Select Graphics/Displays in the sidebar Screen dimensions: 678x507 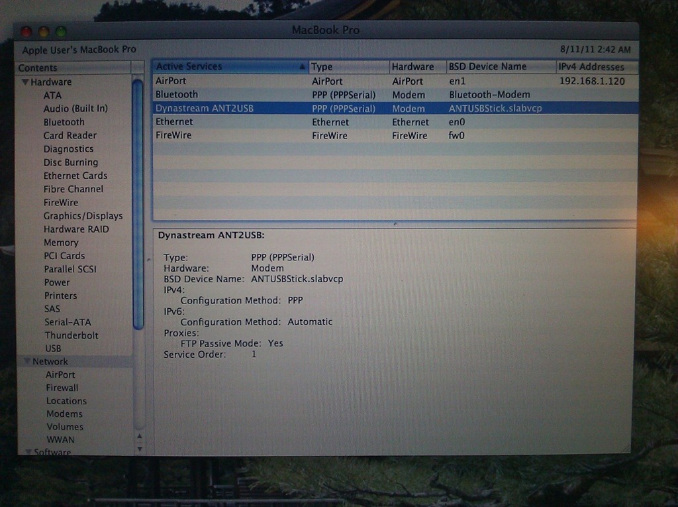click(83, 215)
